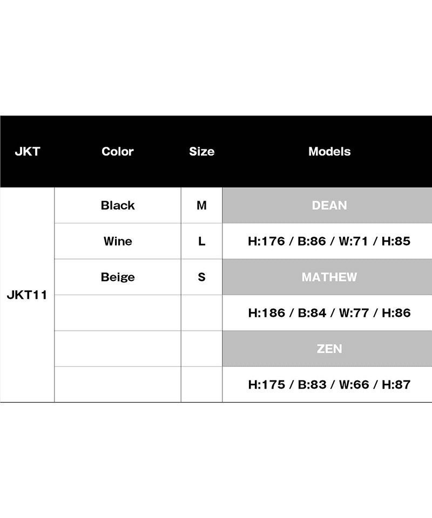432x518 pixels.
Task: Click the measurements starting with H:175
Action: pyautogui.click(x=329, y=385)
